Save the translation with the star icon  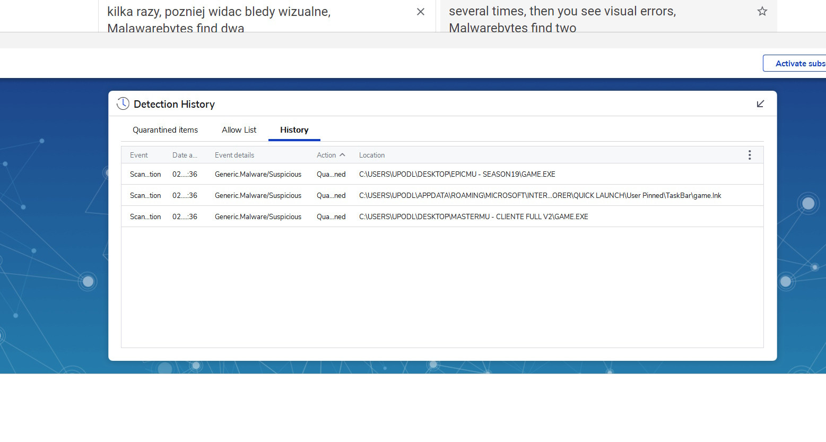(x=762, y=11)
